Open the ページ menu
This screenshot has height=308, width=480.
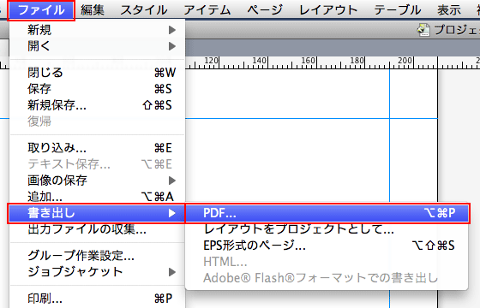265,10
